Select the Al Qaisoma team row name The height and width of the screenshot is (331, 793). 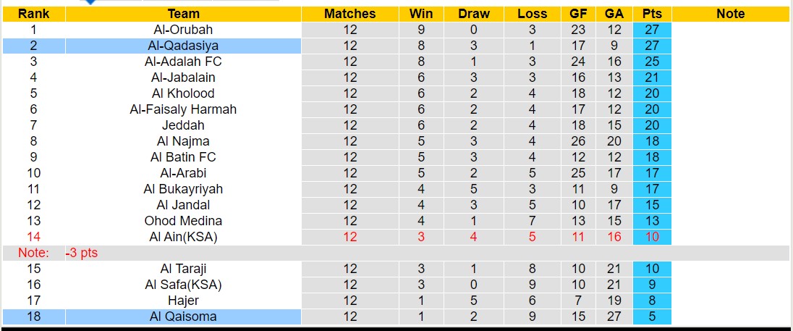pyautogui.click(x=183, y=317)
